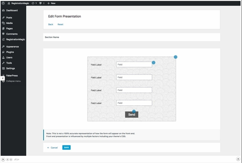Click the first Field input box
Viewport: 242px width, 163px height.
tap(134, 64)
